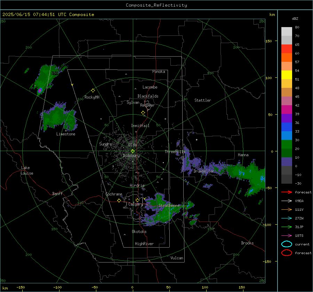Image resolution: width=313 pixels, height=292 pixels.
Task: Click the Drumheller label on the map
Action: point(204,171)
